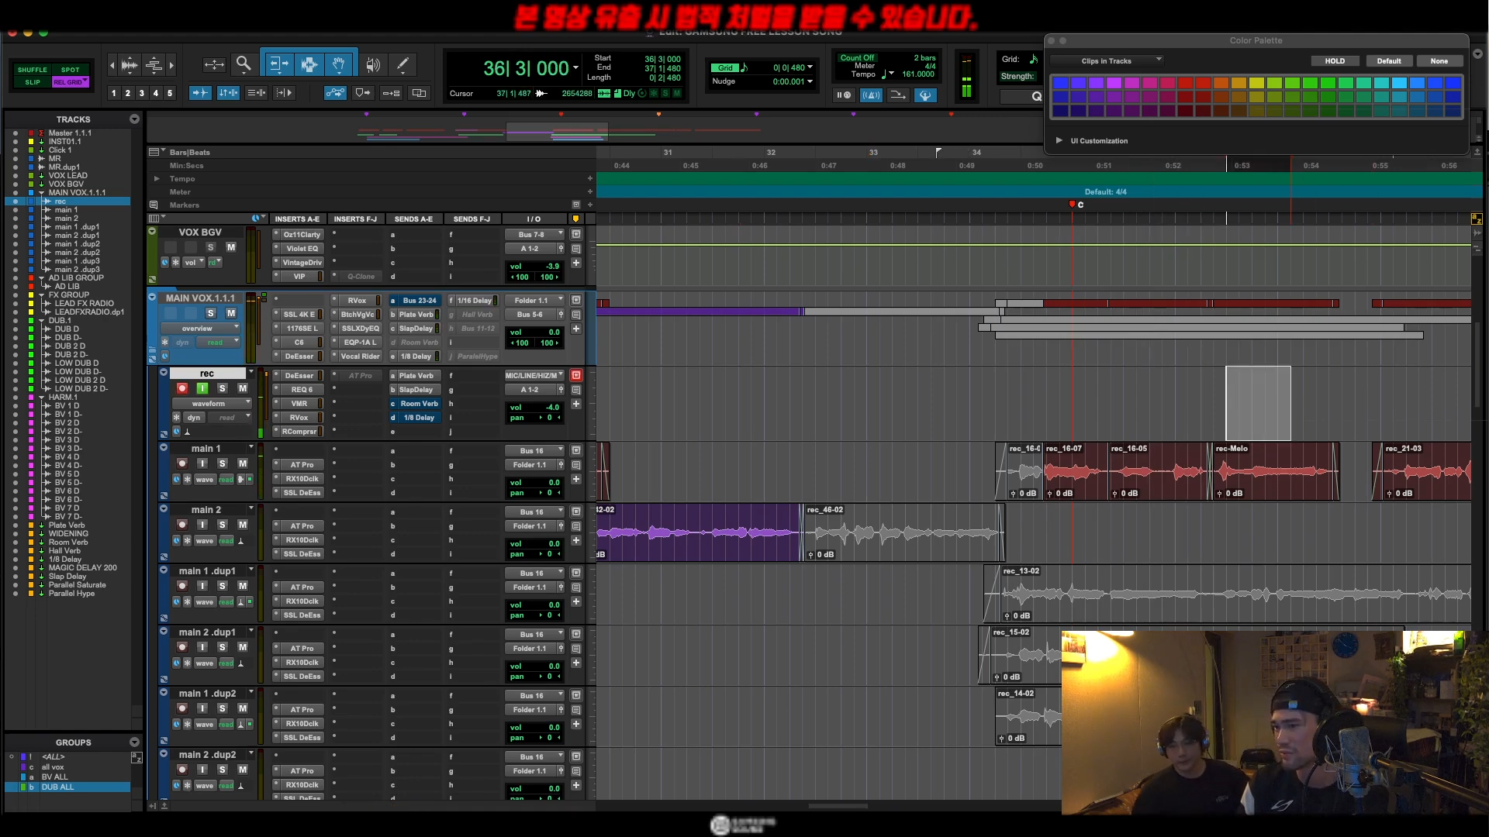Select the Scrubber speaker tool
The image size is (1489, 837).
pyautogui.click(x=373, y=64)
